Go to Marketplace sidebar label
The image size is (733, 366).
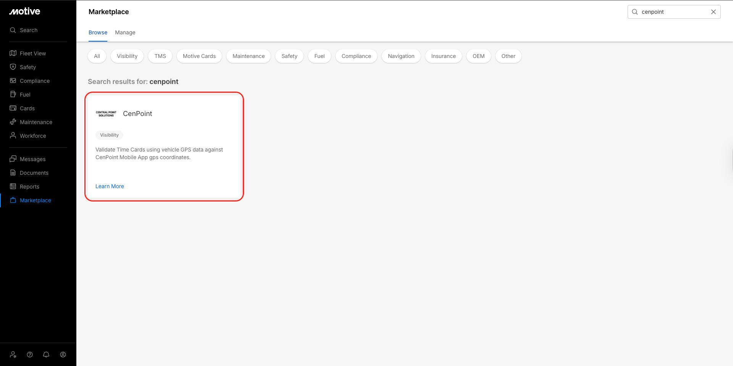pos(36,200)
